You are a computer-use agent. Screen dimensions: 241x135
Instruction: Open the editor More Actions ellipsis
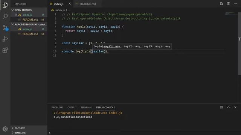coord(235,4)
